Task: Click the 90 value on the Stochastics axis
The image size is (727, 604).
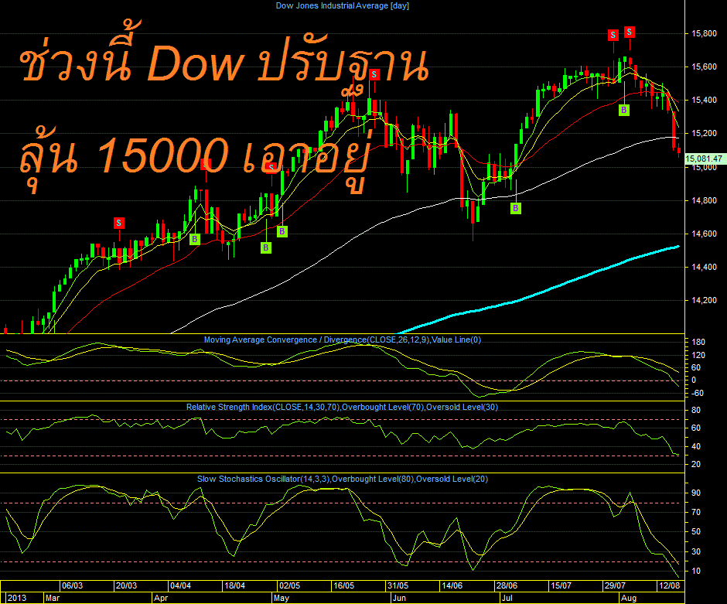Action: tap(696, 493)
